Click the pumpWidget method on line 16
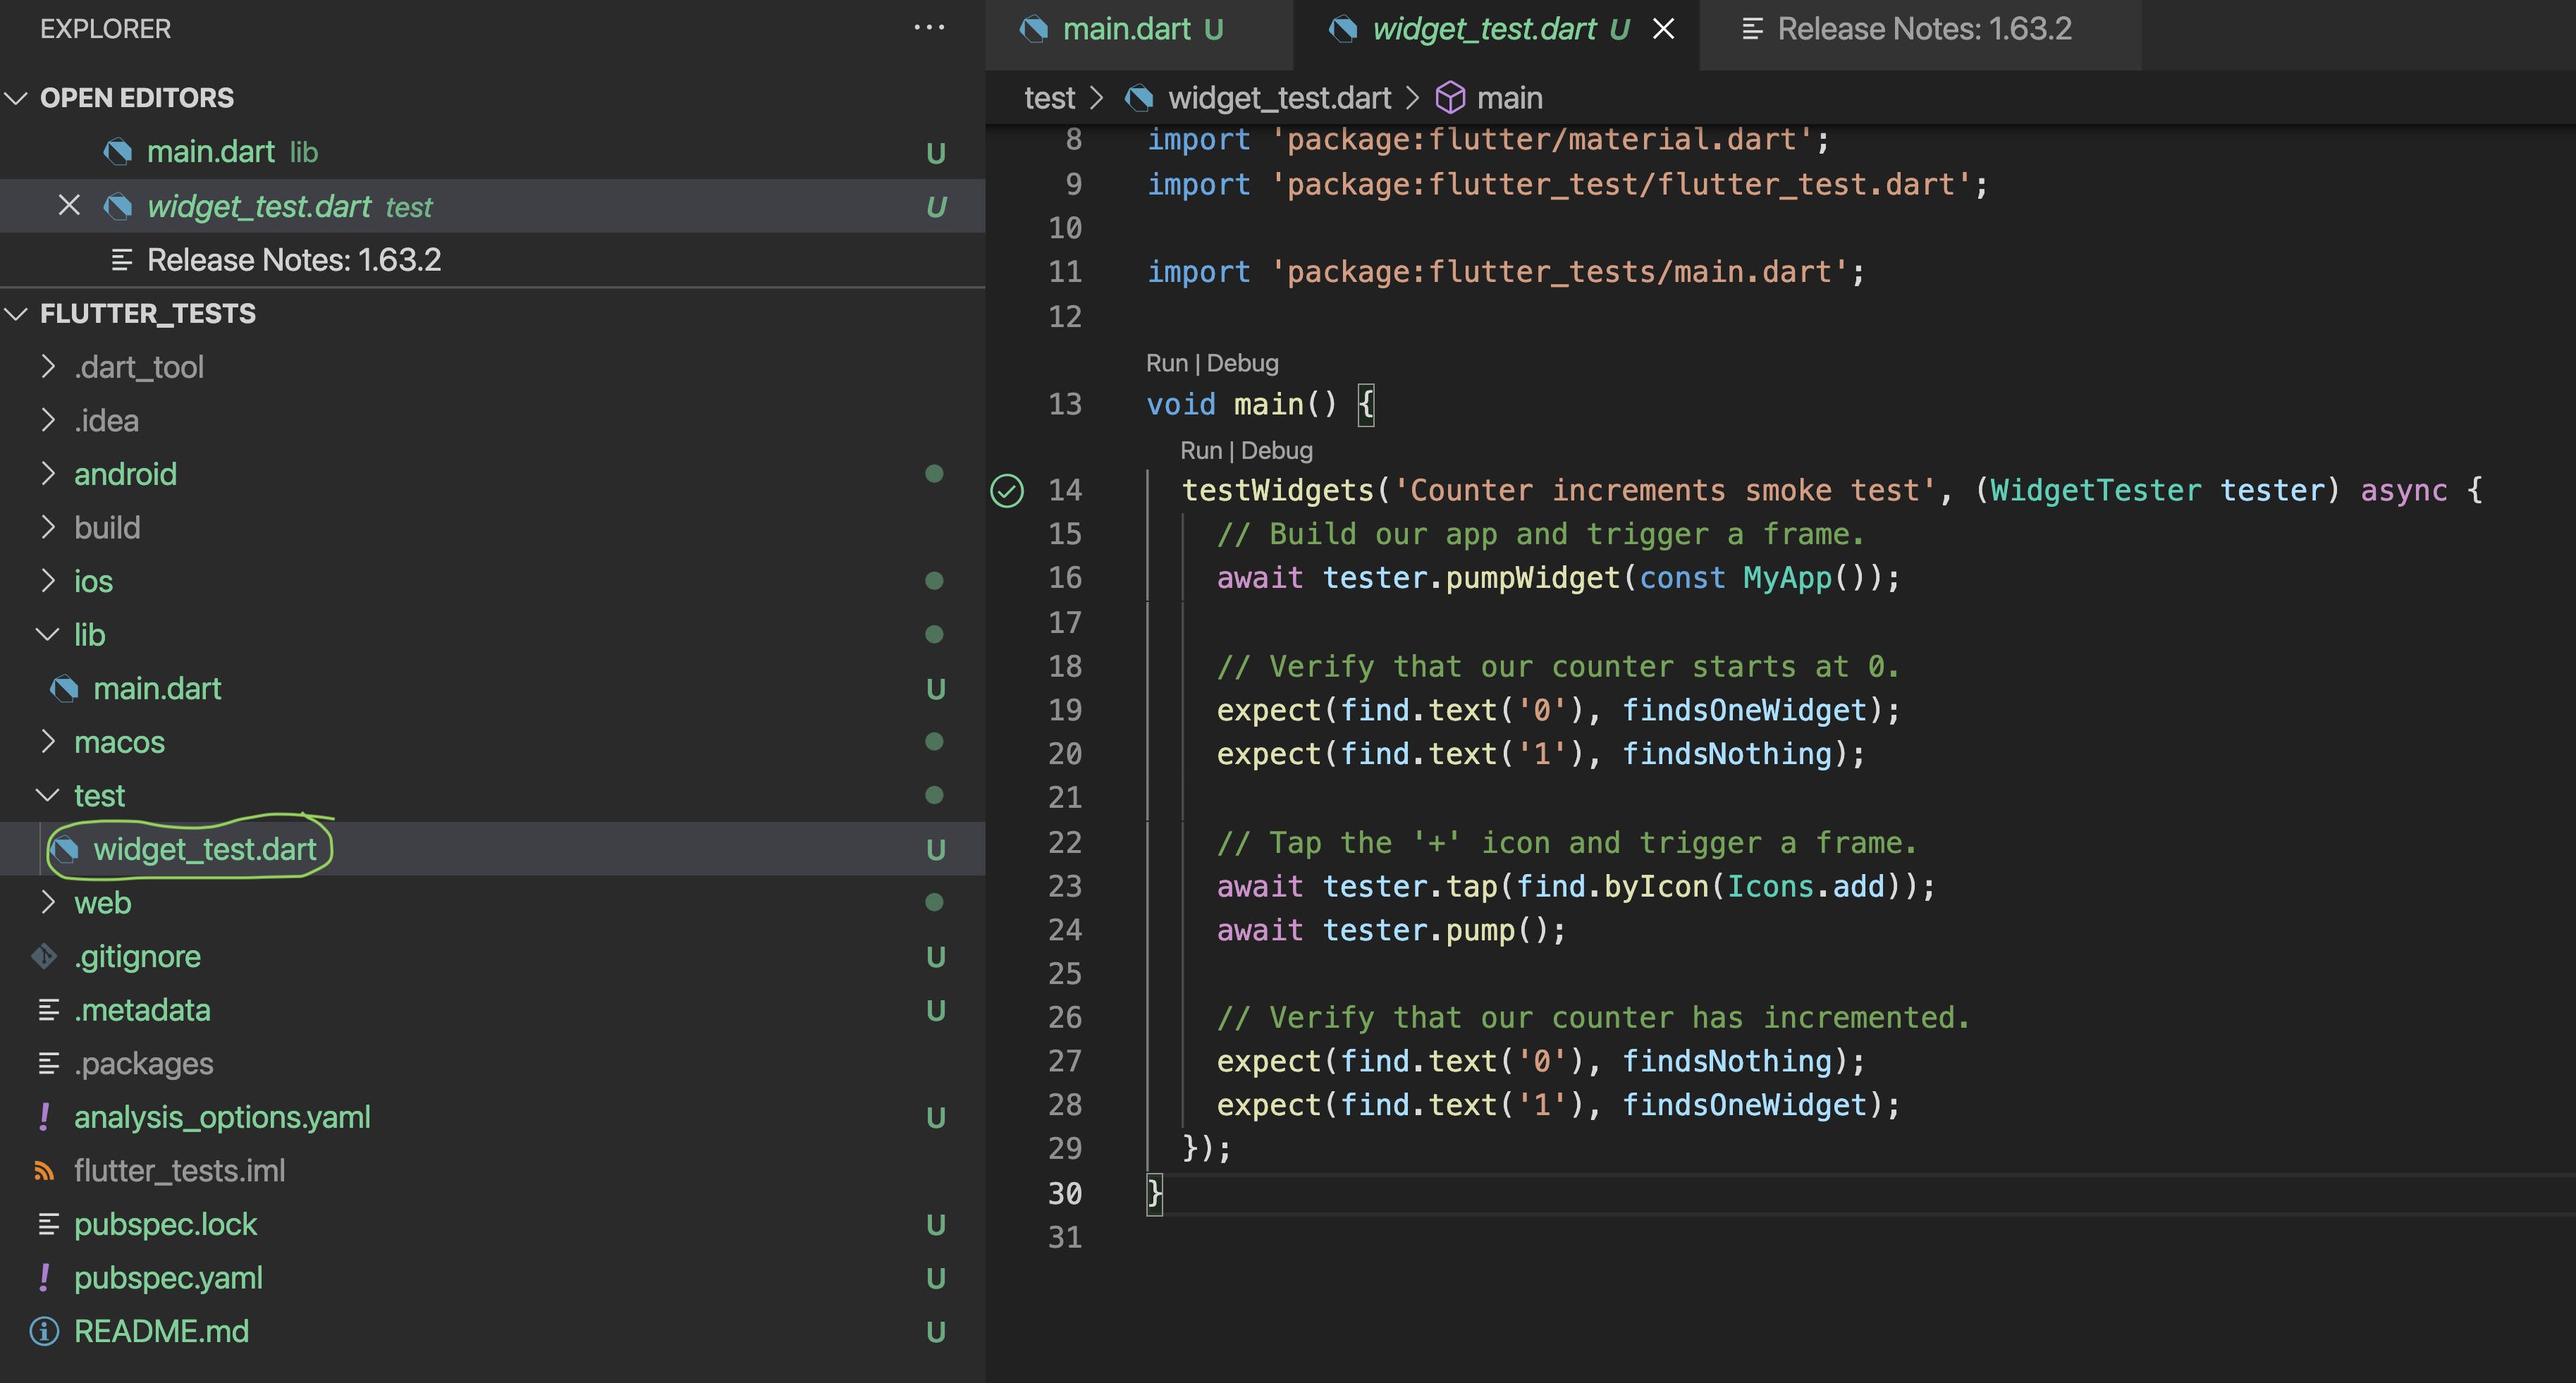Image resolution: width=2576 pixels, height=1383 pixels. (1532, 578)
